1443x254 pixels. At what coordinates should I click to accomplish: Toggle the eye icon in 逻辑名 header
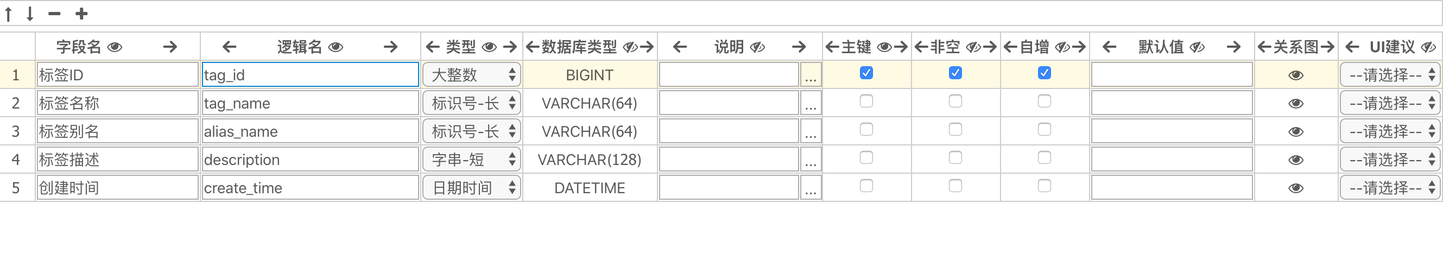336,47
